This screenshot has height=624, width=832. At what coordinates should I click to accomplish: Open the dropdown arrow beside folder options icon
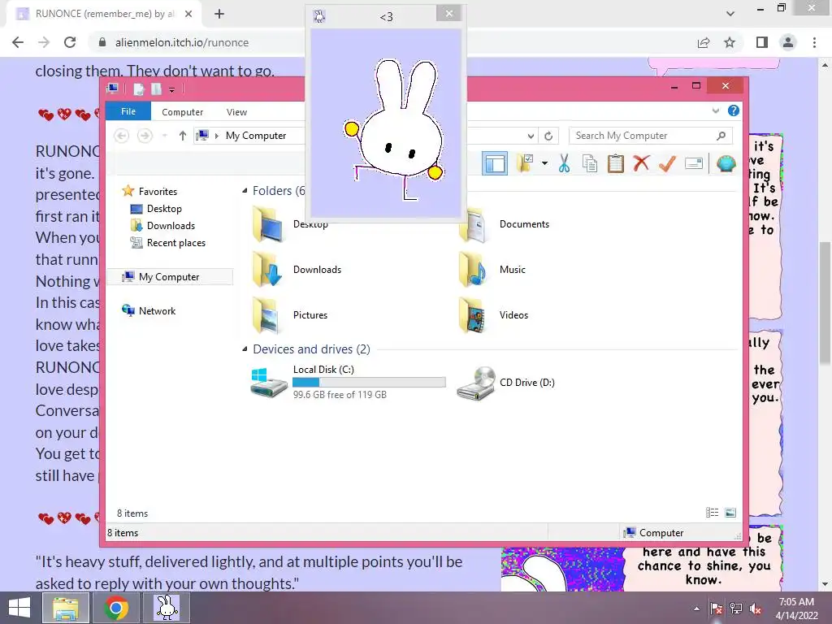point(544,163)
